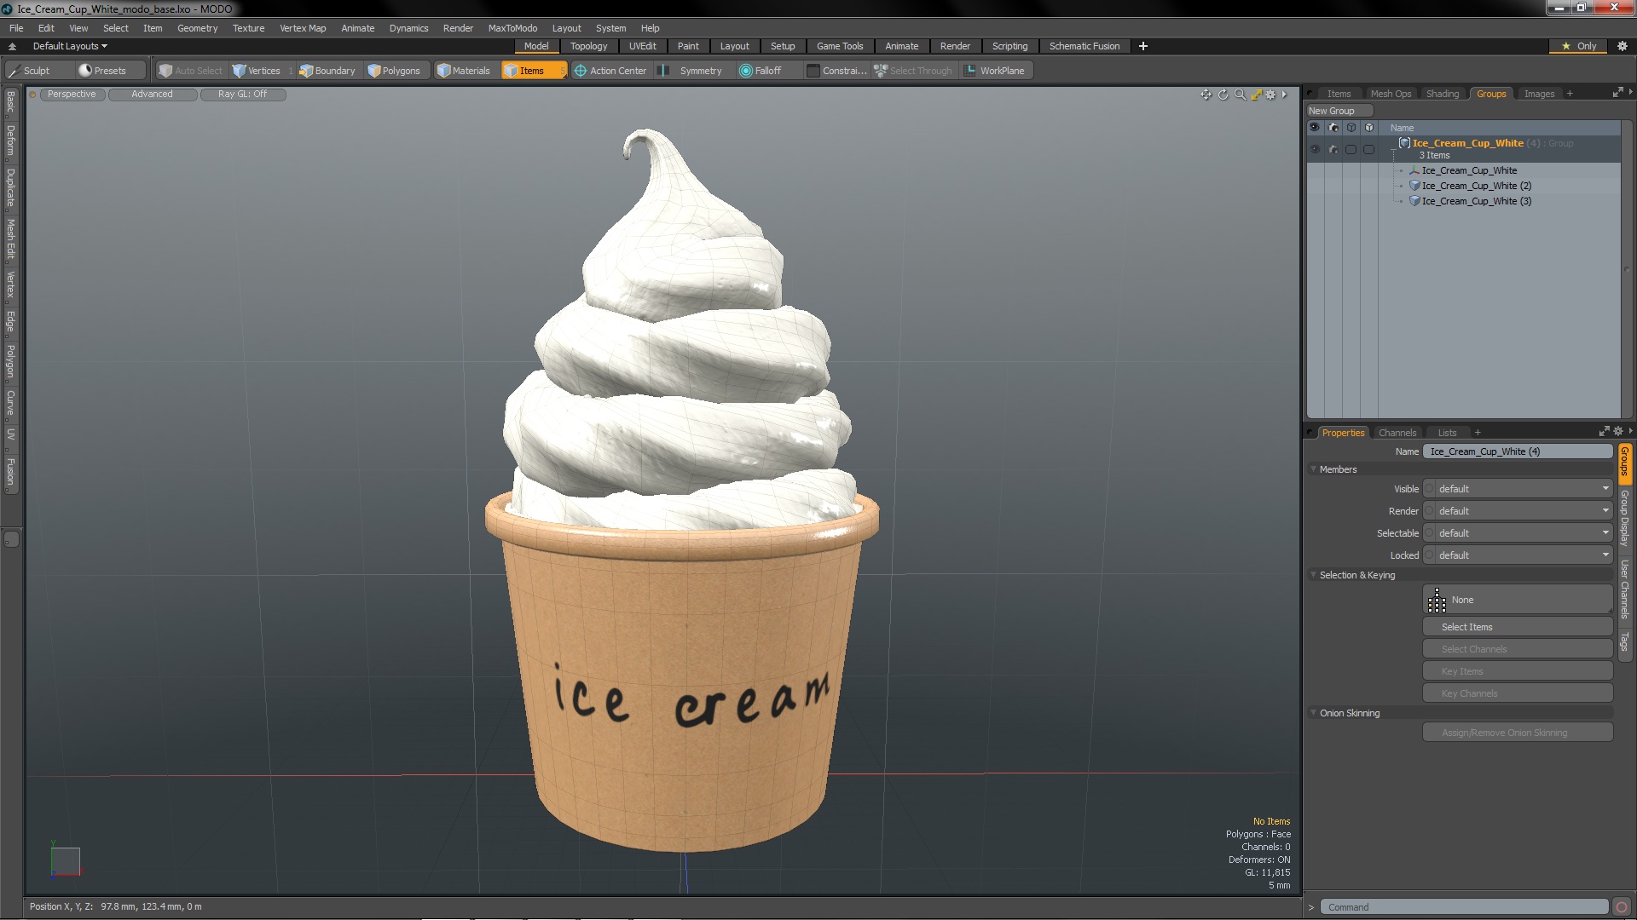Open the Visible members dropdown
This screenshot has width=1637, height=920.
click(1524, 489)
